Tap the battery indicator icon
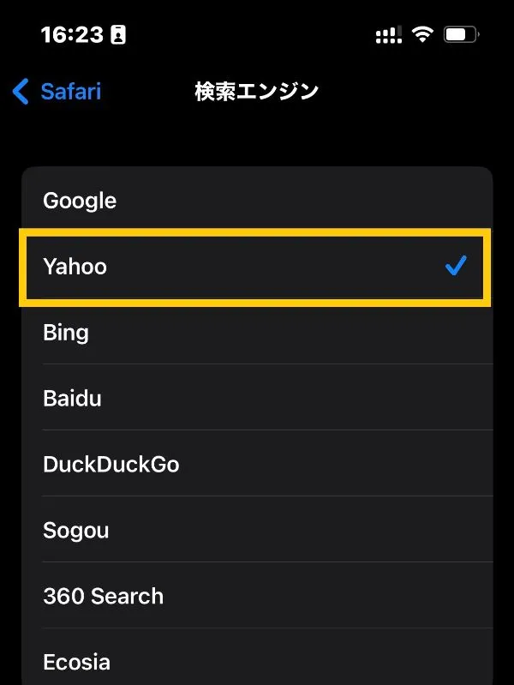 pyautogui.click(x=462, y=34)
